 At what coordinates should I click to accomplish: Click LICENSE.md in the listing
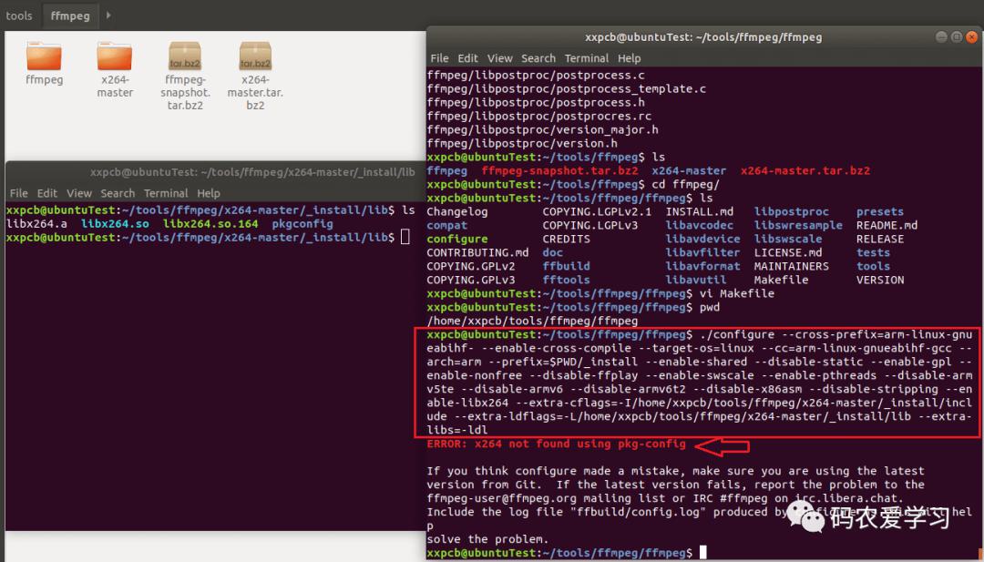click(787, 253)
